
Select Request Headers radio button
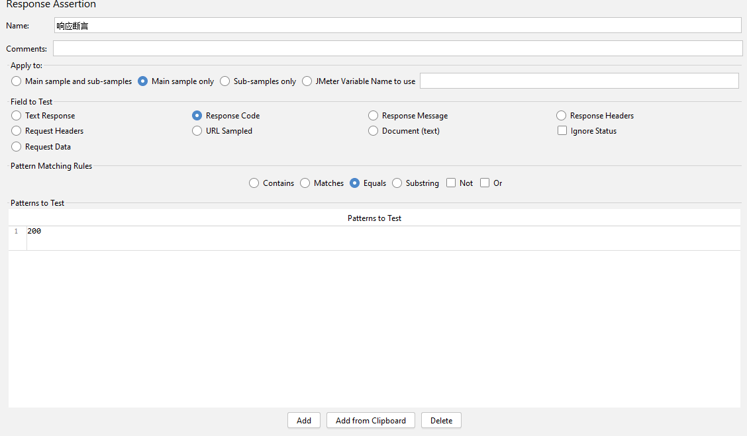[16, 131]
